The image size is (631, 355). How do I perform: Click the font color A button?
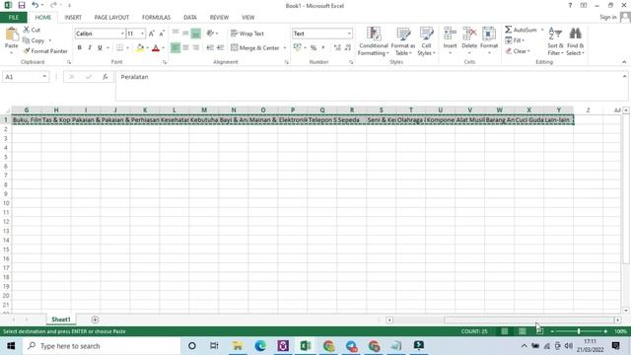tap(156, 48)
